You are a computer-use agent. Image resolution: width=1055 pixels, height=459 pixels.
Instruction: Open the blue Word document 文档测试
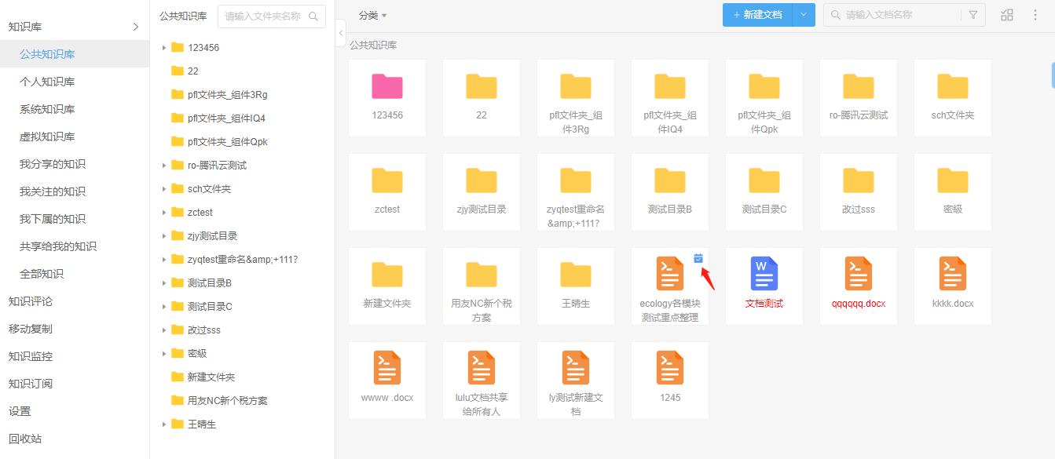point(764,274)
